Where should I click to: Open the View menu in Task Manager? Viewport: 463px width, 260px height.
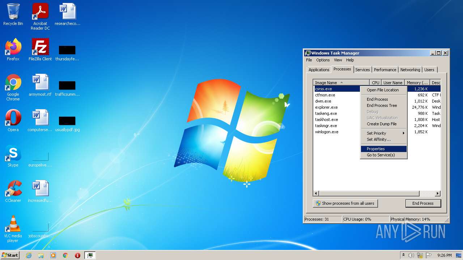click(x=338, y=60)
